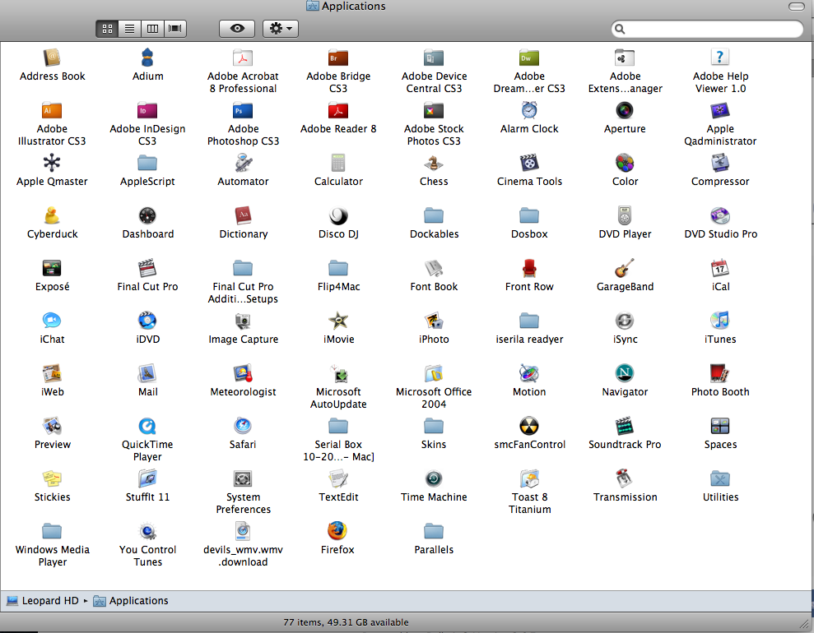The width and height of the screenshot is (814, 633).
Task: Select the smcFanControl radiation icon
Action: [529, 426]
